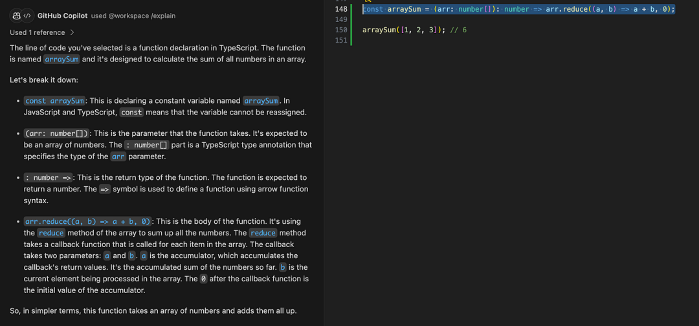Viewport: 699px width, 326px height.
Task: Click 'const arraySum' code in first bullet
Action: pyautogui.click(x=54, y=101)
